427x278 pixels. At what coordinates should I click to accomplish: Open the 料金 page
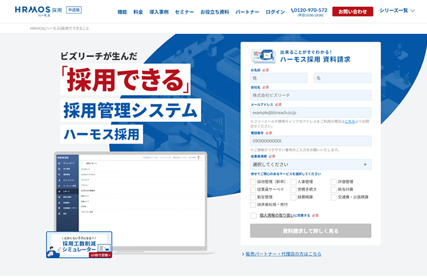[x=138, y=12]
